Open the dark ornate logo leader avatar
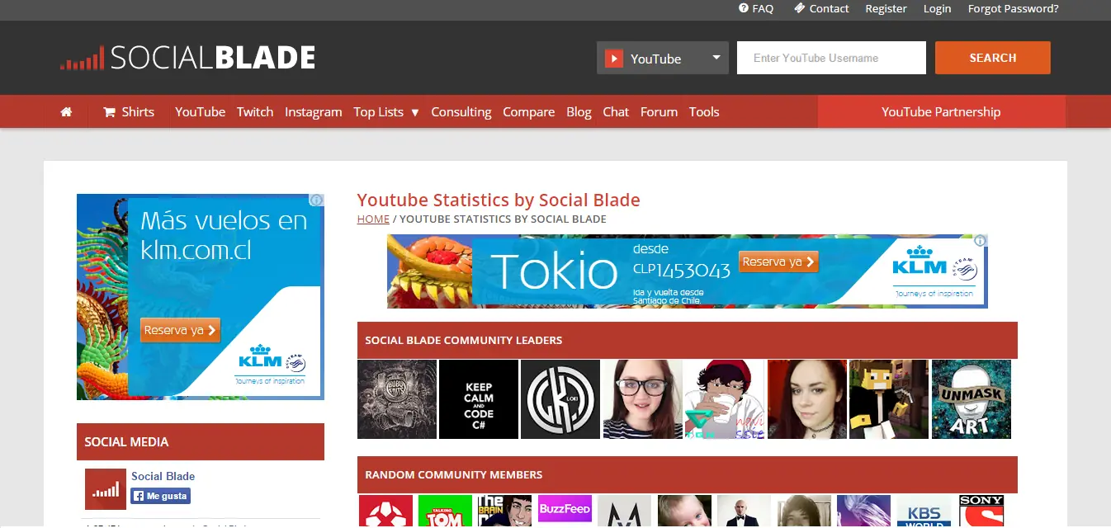Viewport: 1111px width, 528px height. (x=397, y=399)
